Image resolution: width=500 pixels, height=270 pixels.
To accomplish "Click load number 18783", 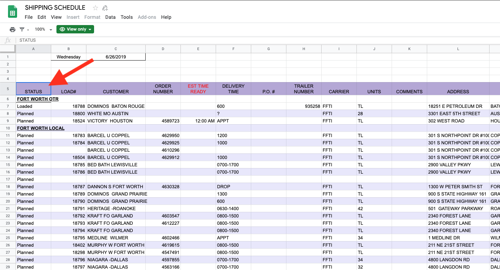I will [x=69, y=135].
